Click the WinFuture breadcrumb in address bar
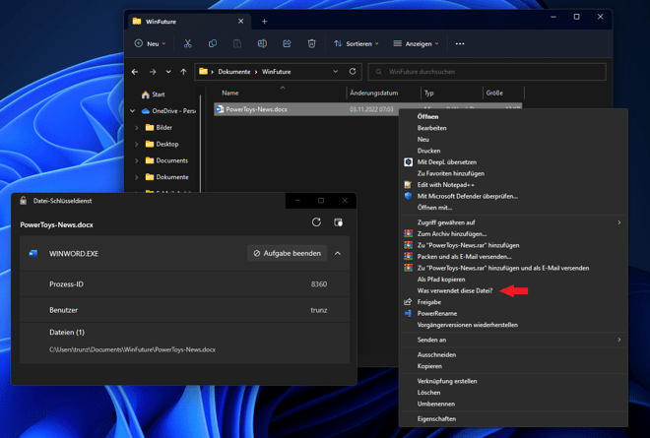 (x=276, y=72)
